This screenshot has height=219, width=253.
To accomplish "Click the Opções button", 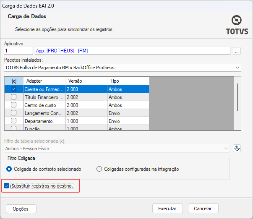I will [x=21, y=209].
